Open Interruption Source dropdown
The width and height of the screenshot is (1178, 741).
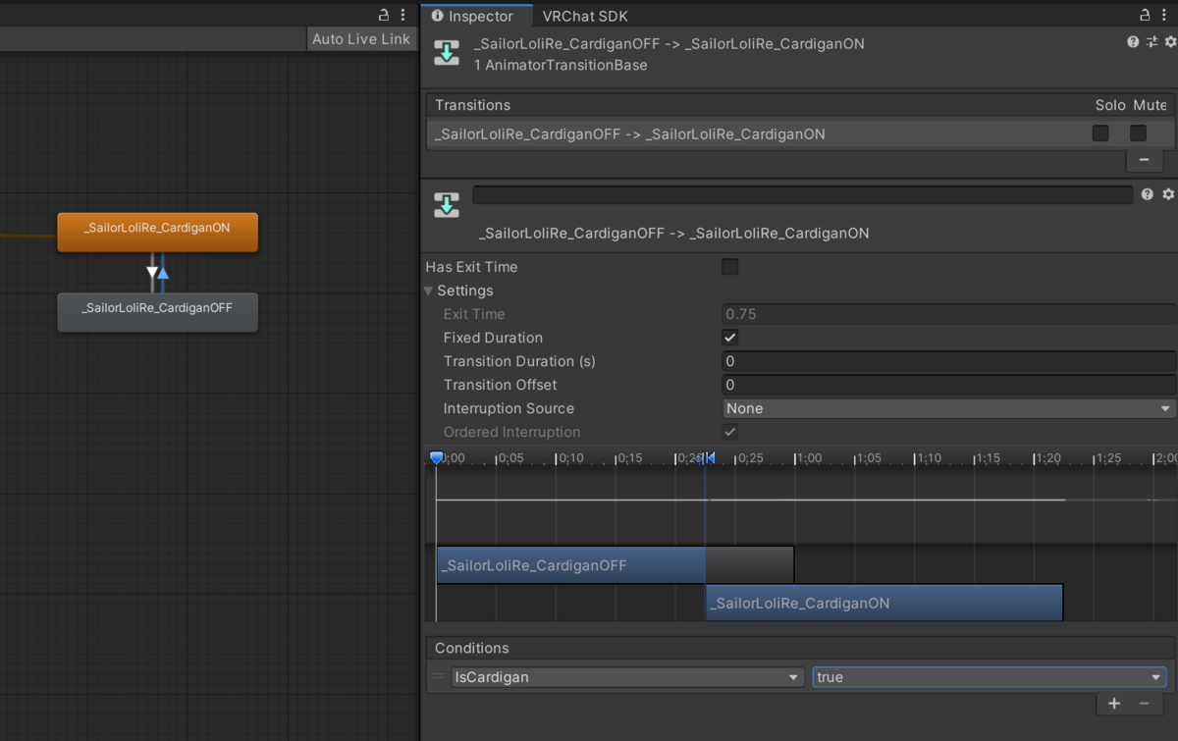pos(948,408)
